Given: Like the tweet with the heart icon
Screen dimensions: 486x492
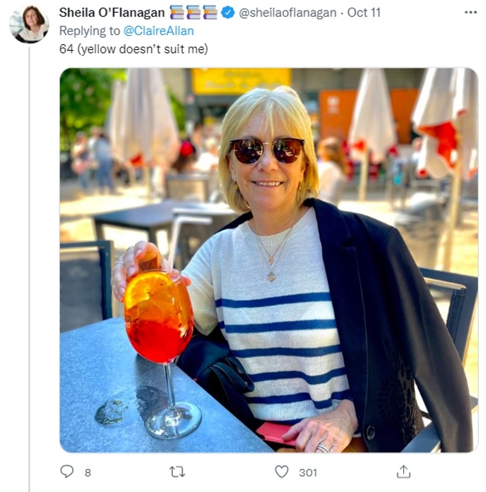Looking at the screenshot, I should (x=281, y=472).
